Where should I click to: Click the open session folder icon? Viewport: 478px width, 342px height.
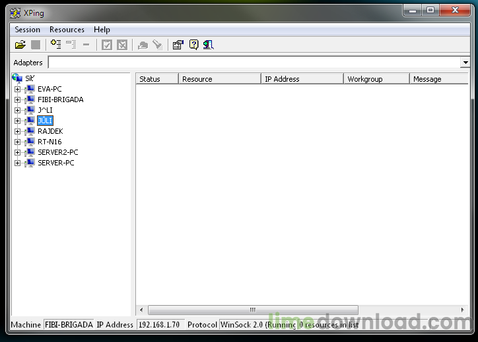point(20,45)
